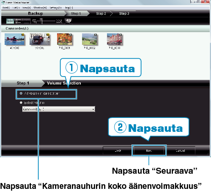
Task: Select the Step 1 header tab
Action: tap(76, 14)
